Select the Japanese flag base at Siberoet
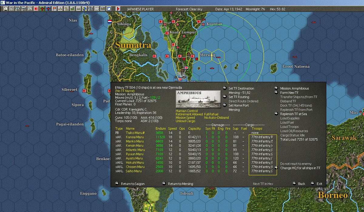 [x=84, y=91]
